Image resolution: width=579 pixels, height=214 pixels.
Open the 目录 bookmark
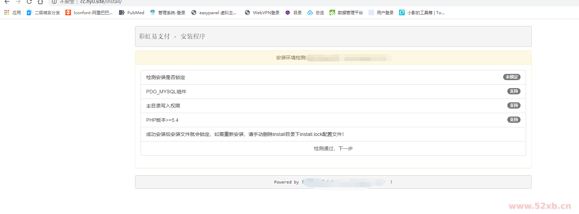tap(293, 12)
